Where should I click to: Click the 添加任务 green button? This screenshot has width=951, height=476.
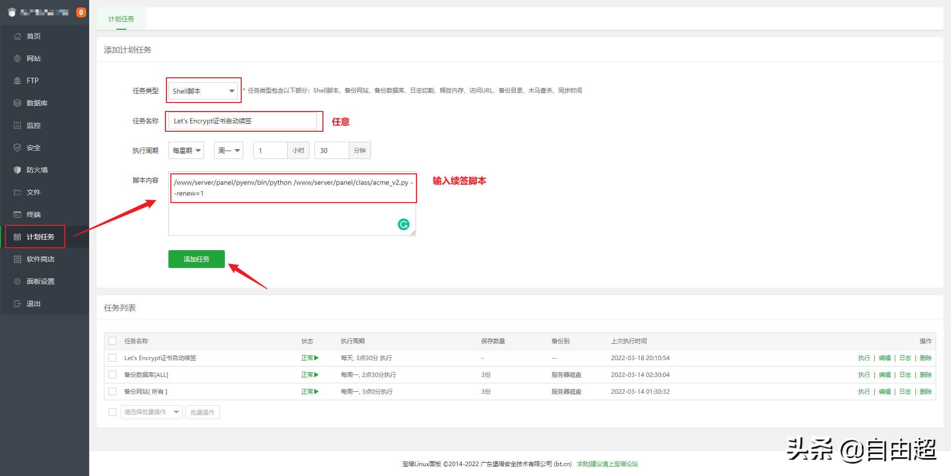click(196, 259)
